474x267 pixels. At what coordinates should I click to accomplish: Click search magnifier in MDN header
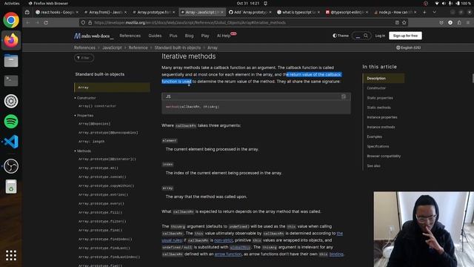click(366, 36)
